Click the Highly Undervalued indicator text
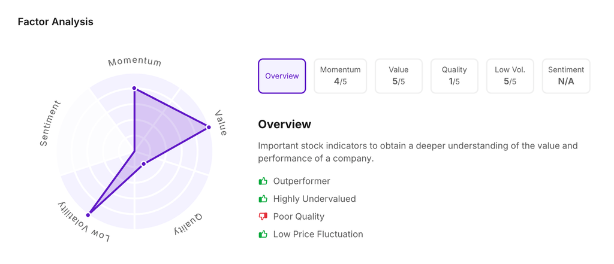Viewport: 614px width, 264px height. point(314,199)
